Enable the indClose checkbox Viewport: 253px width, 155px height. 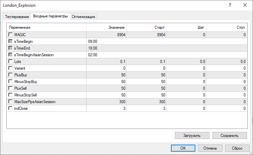(x=11, y=108)
